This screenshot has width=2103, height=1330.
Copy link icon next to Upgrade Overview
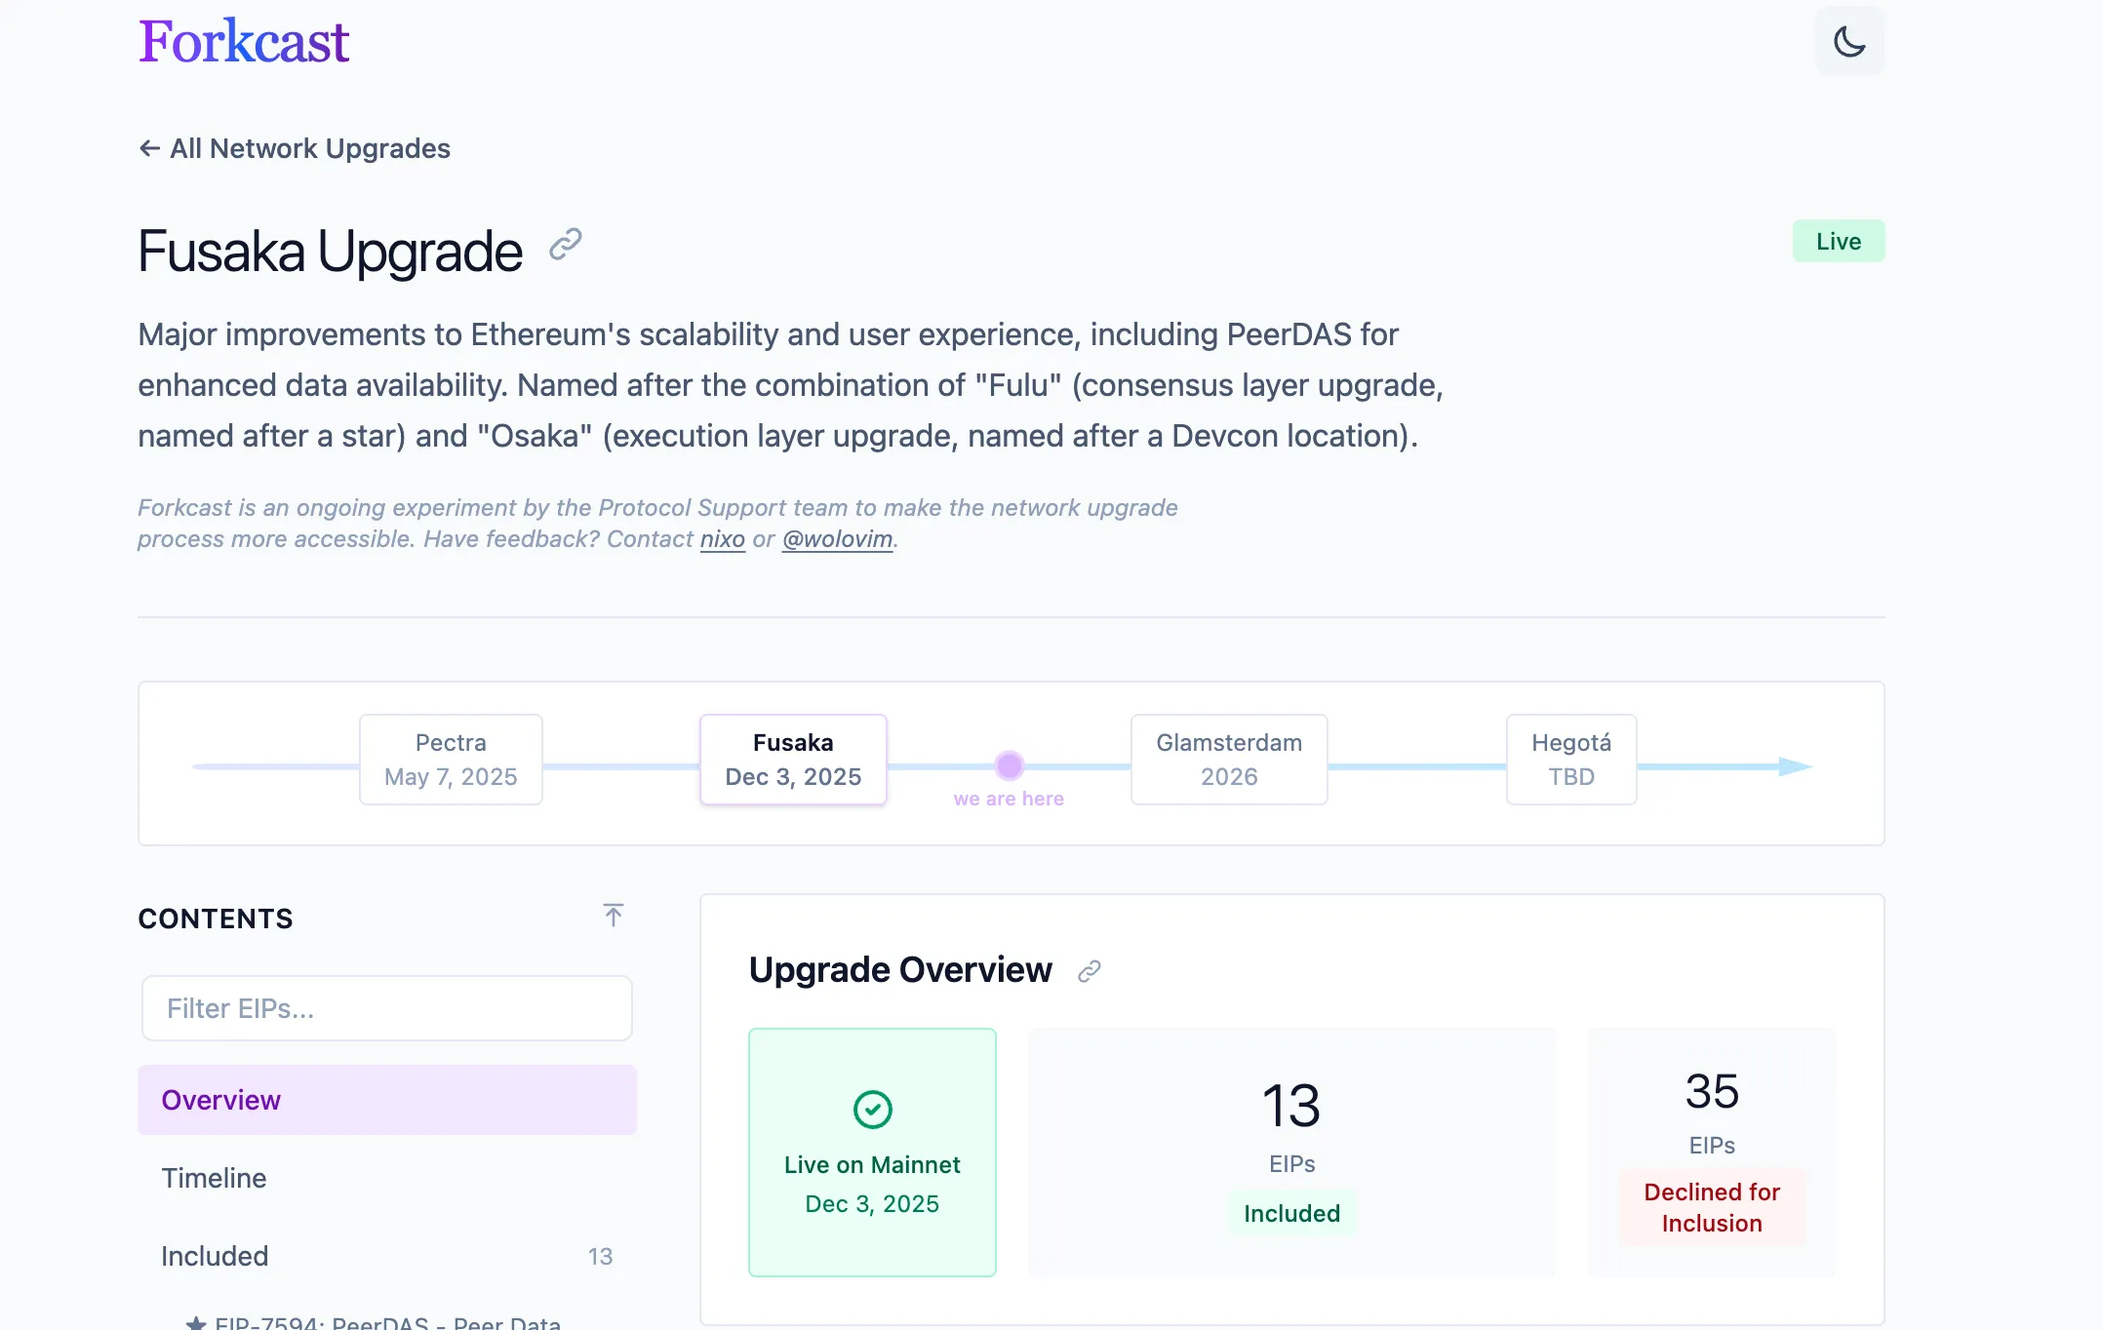(1089, 971)
